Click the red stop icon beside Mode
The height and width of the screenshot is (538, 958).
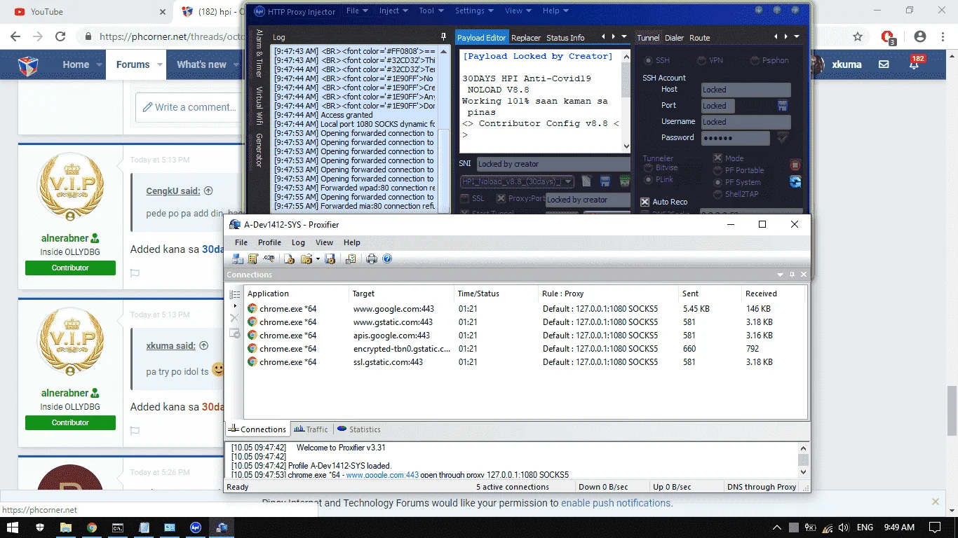click(x=795, y=165)
